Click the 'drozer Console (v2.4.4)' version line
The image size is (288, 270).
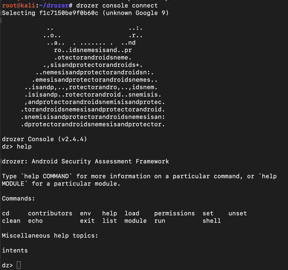[45, 139]
